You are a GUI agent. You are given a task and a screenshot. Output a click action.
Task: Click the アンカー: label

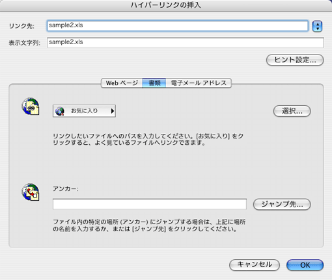[x=66, y=189]
